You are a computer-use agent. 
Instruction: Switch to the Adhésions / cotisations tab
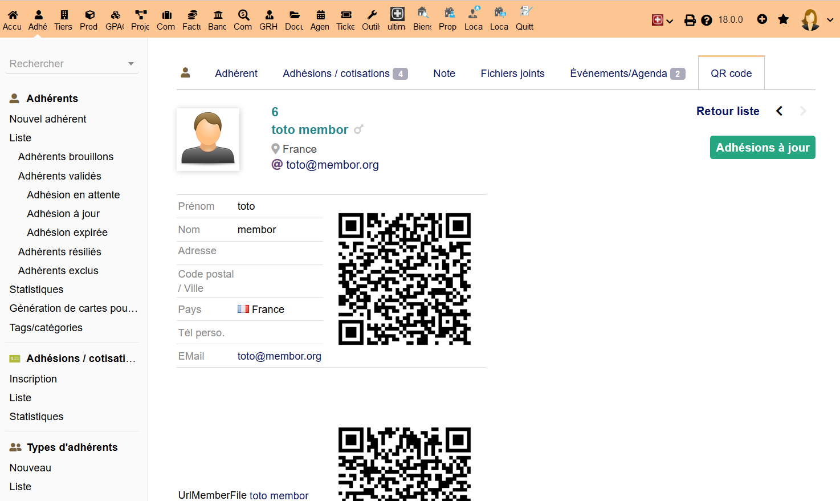click(344, 74)
